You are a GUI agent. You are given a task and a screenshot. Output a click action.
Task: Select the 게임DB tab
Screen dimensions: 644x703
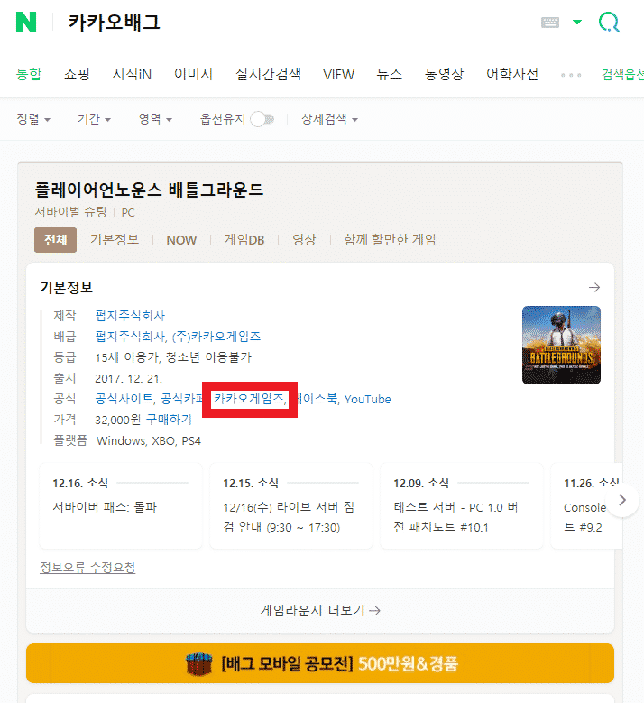244,240
